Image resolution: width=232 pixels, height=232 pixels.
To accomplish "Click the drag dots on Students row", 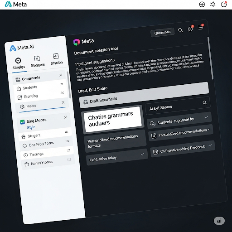I will point(61,84).
